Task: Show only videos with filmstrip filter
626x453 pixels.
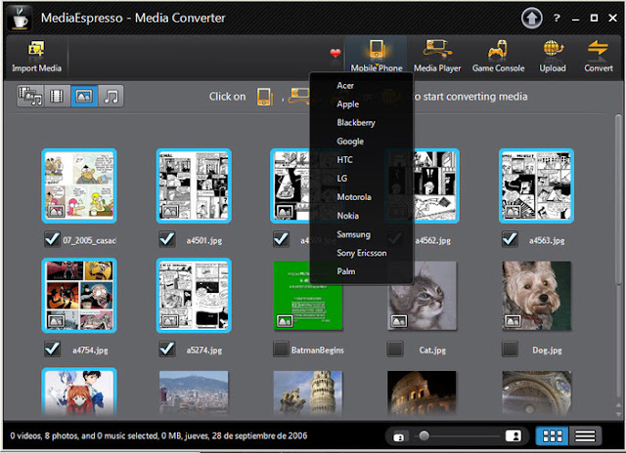Action: 57,96
